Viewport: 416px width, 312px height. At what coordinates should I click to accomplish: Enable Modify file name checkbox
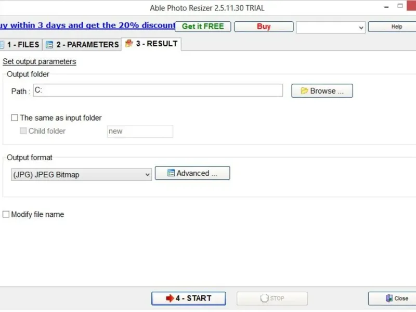click(6, 214)
